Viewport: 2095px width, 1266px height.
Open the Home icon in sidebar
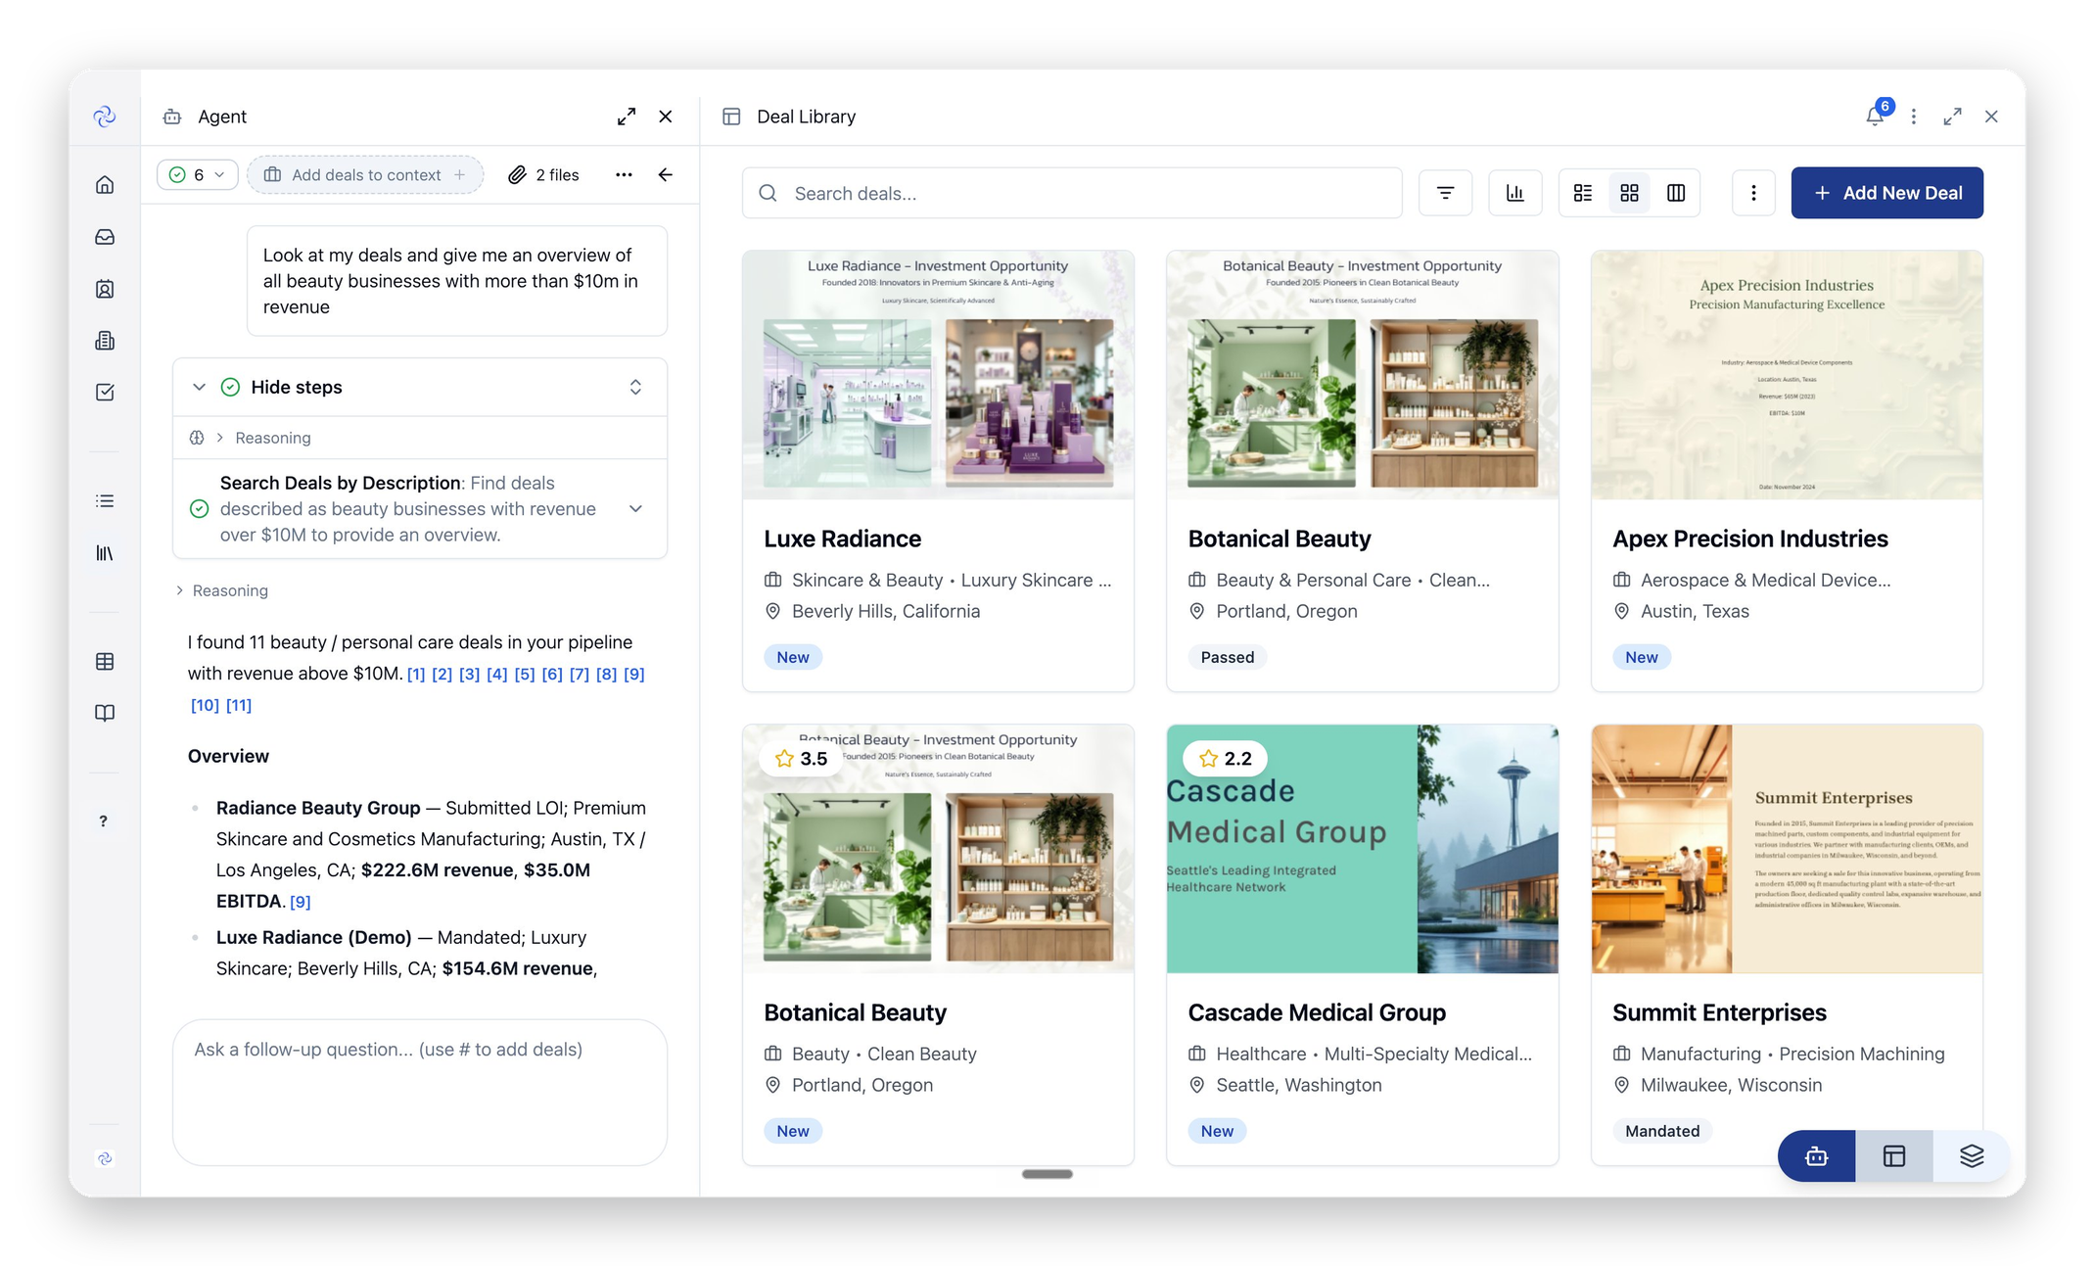[x=105, y=185]
